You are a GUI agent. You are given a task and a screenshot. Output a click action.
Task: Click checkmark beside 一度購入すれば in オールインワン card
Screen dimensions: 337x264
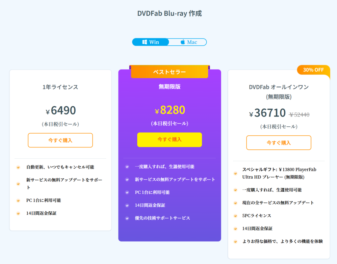coord(236,190)
